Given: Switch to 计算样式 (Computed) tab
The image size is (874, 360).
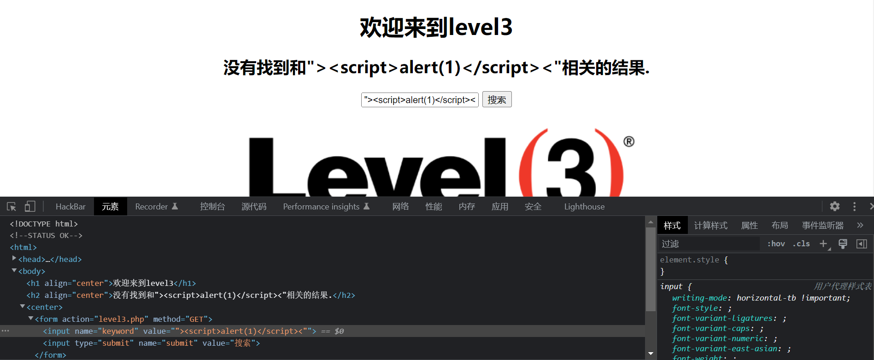Looking at the screenshot, I should click(710, 225).
